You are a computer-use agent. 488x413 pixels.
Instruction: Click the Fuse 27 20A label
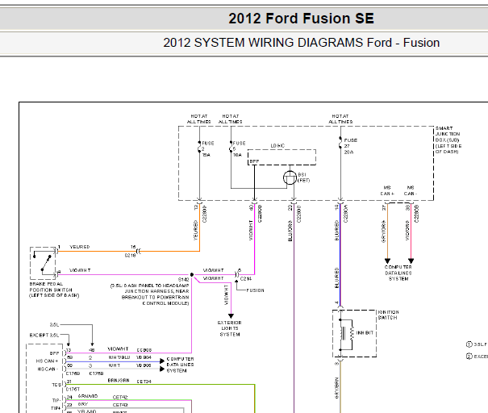click(350, 146)
